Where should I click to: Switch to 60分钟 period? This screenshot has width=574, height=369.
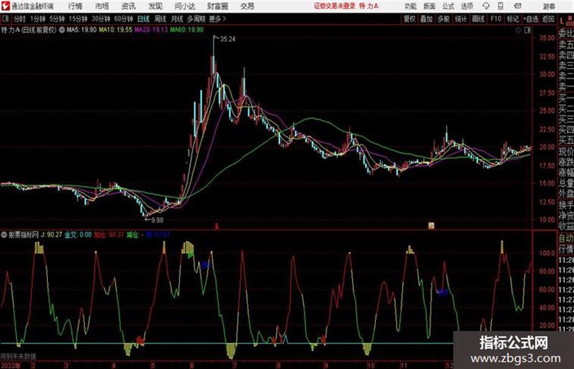coord(123,19)
